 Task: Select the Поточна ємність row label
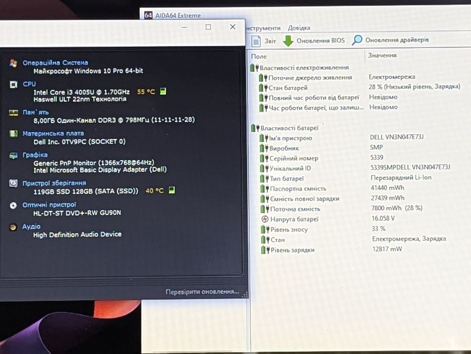point(295,209)
